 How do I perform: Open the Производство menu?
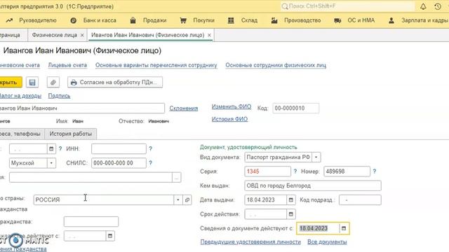click(x=302, y=20)
